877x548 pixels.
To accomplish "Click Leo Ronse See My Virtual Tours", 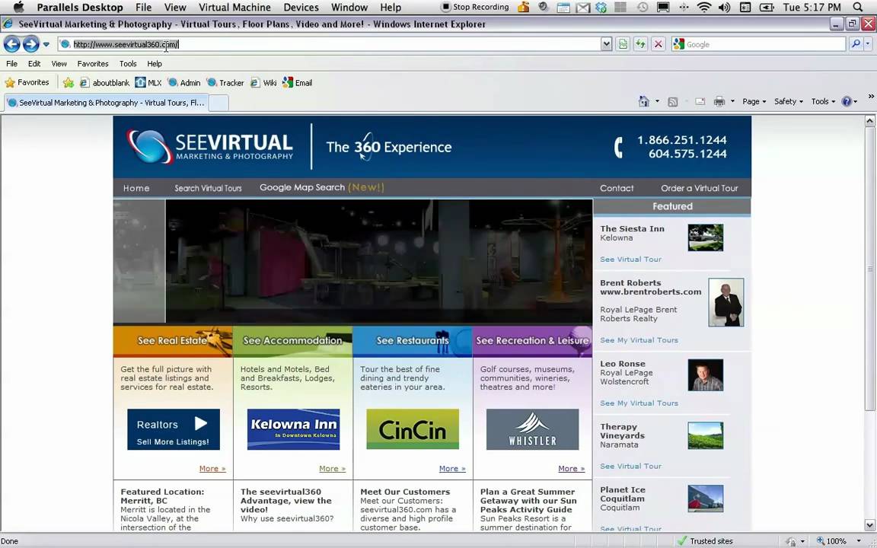I will (x=639, y=403).
